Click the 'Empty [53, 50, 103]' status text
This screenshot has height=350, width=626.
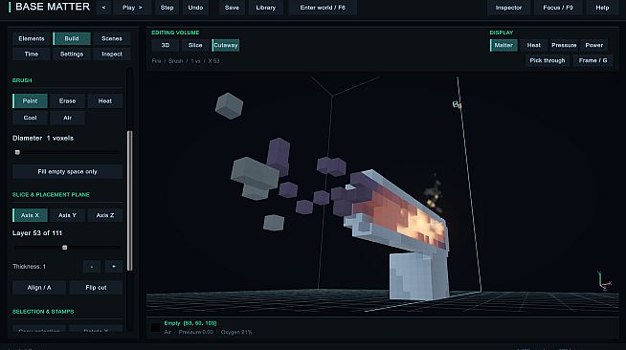tap(190, 323)
